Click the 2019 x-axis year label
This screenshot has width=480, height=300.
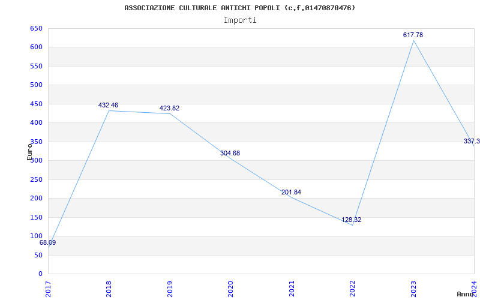170,289
